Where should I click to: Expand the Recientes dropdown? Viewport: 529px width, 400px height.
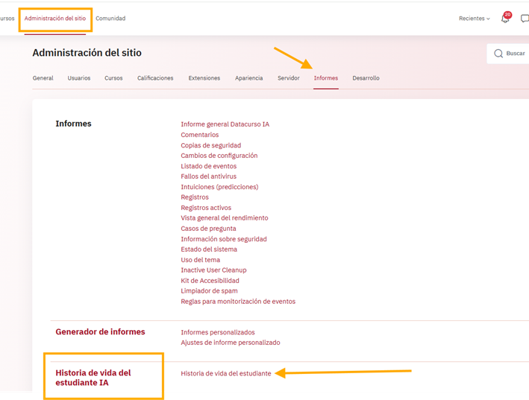(474, 19)
